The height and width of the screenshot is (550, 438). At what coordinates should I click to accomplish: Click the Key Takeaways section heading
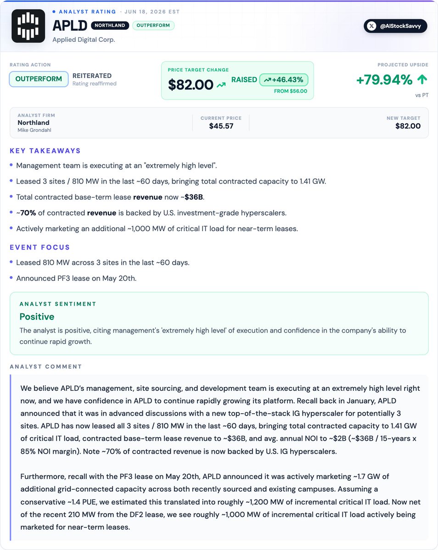point(45,151)
